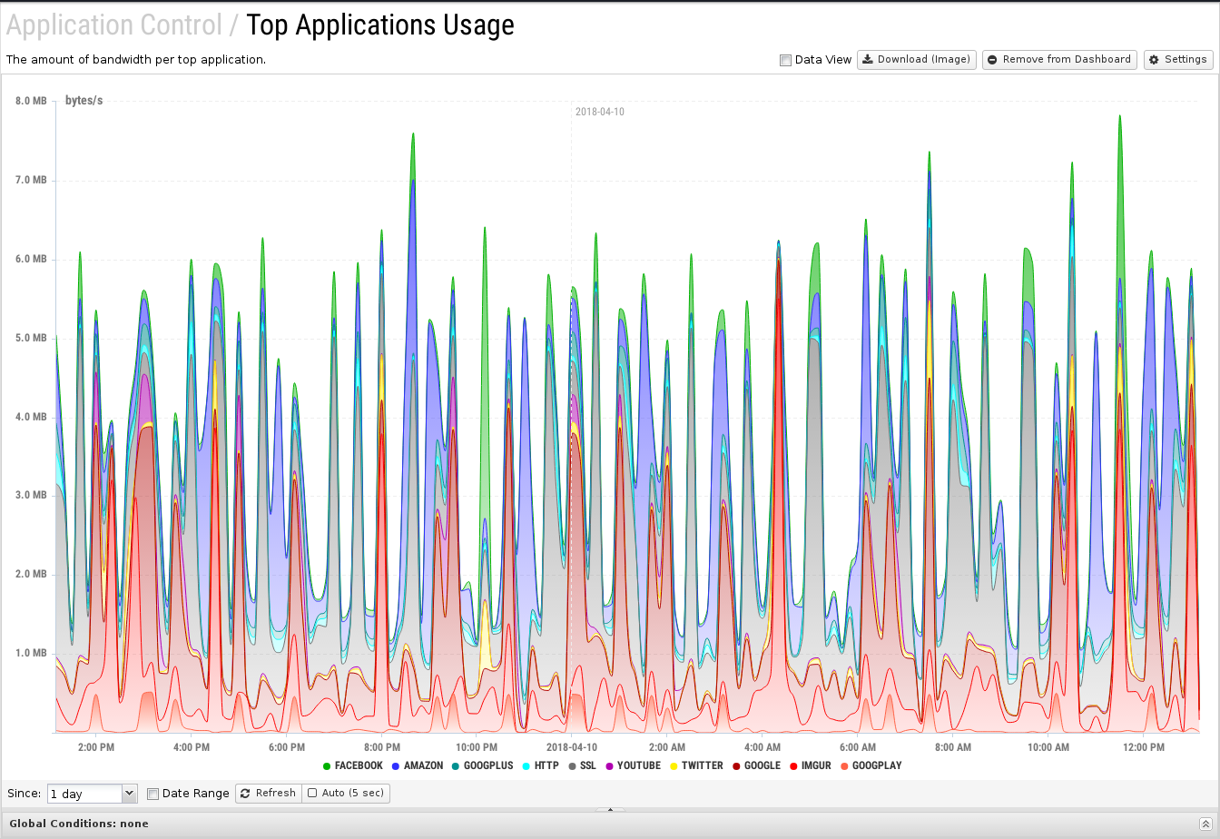Click the 8:00 PM axis label
Viewport: 1220px width, 839px height.
pos(381,747)
